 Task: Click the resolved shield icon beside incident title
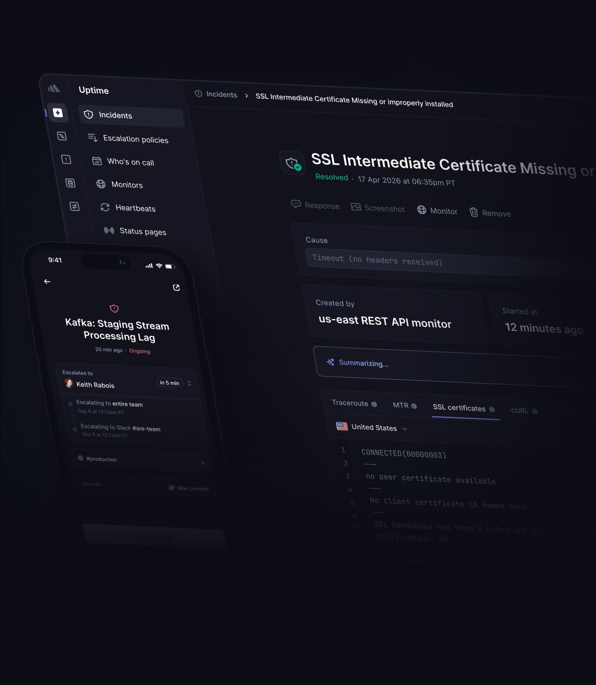[293, 163]
